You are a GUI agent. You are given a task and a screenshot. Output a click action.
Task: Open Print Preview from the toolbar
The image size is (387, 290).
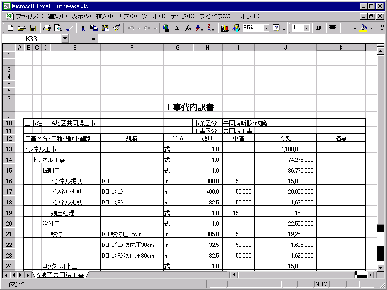[57, 28]
